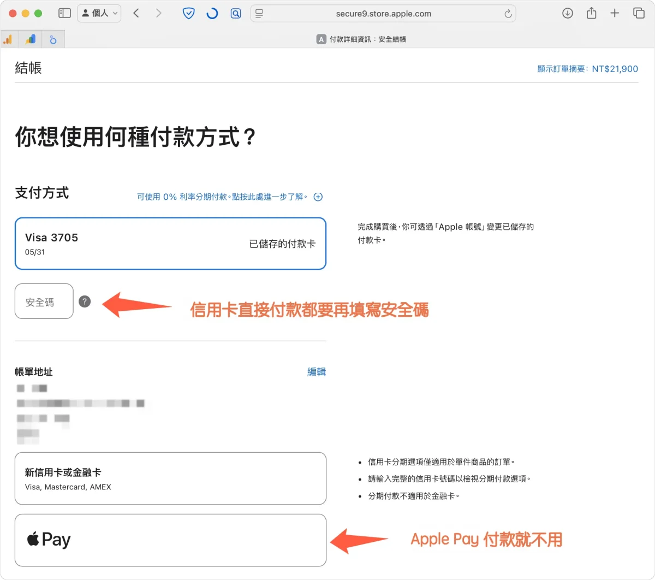655x580 pixels.
Task: Open the orange bar chart pinned tab
Action: (x=8, y=39)
